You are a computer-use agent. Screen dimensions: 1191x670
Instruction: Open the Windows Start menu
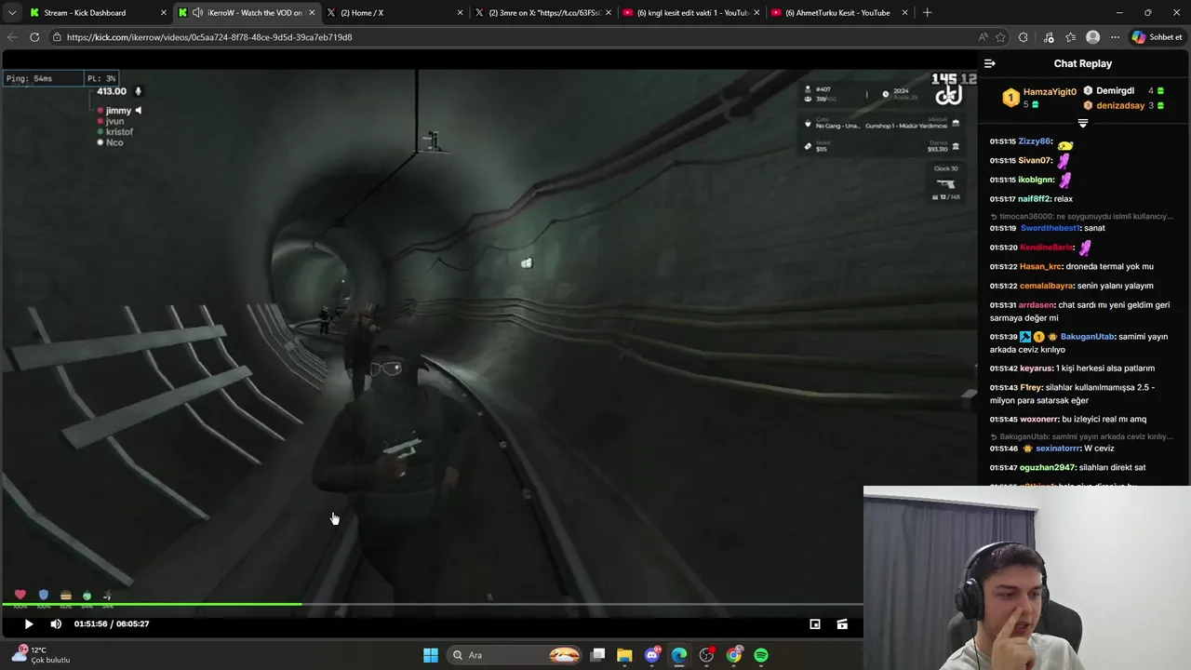click(x=431, y=655)
